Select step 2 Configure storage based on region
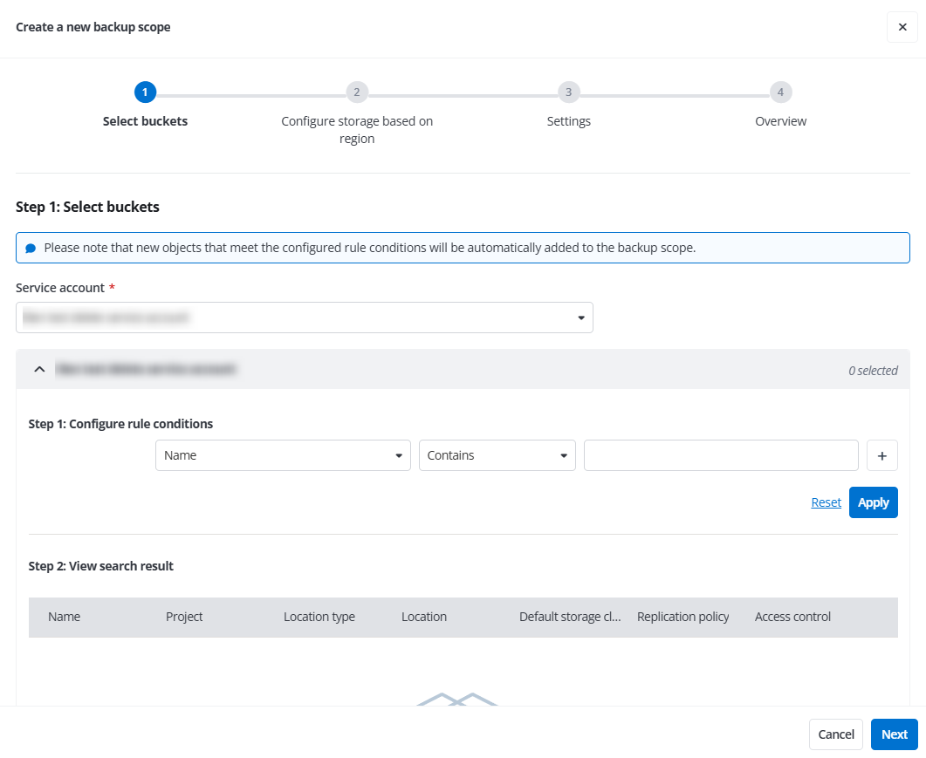926x758 pixels. click(357, 92)
